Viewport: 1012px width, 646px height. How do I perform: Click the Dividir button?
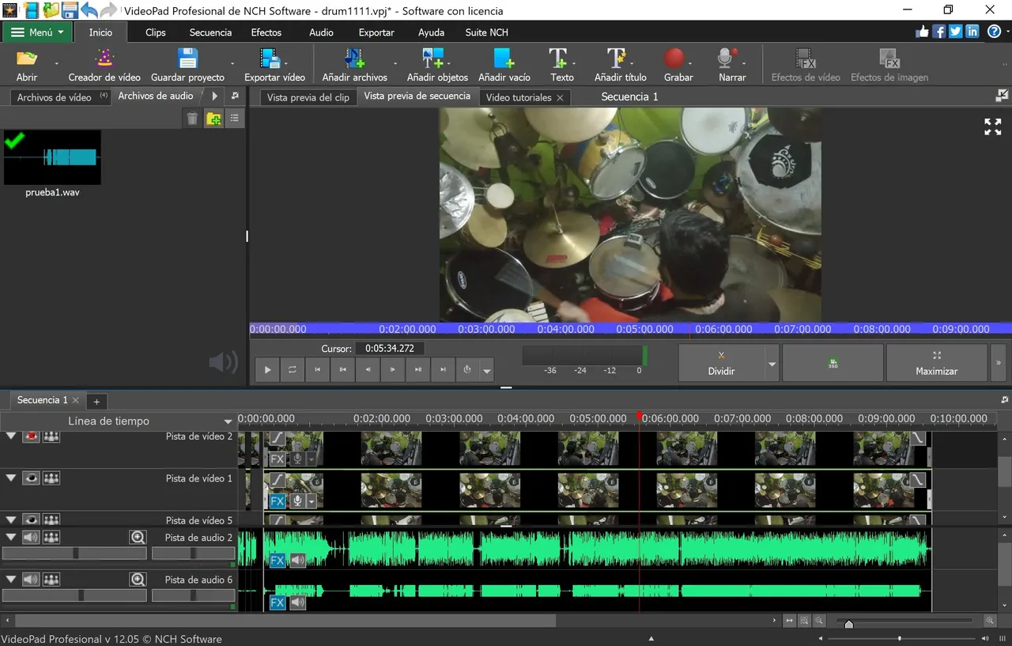(722, 363)
